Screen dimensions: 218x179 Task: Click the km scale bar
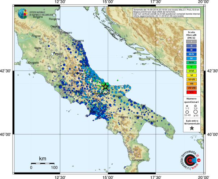[43, 163]
